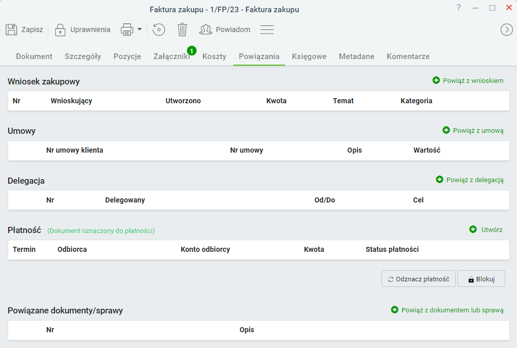Viewport: 517px width, 348px height.
Task: Click the circular history restore icon
Action: pyautogui.click(x=158, y=30)
